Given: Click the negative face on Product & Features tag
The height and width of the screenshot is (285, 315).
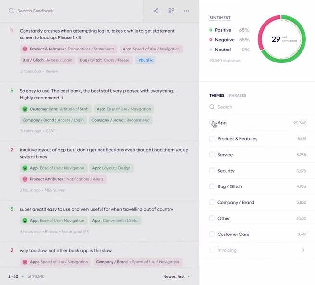Looking at the screenshot, I should click(25, 49).
